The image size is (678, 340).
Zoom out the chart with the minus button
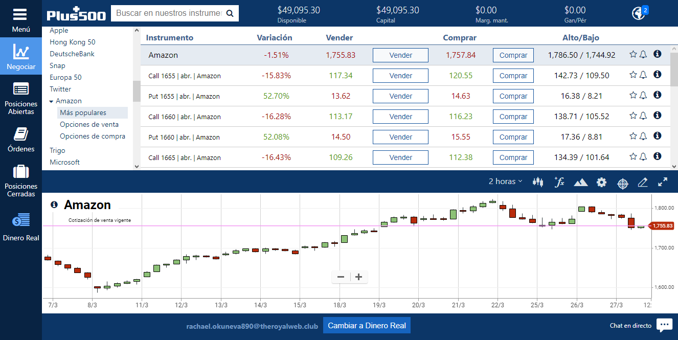point(341,277)
